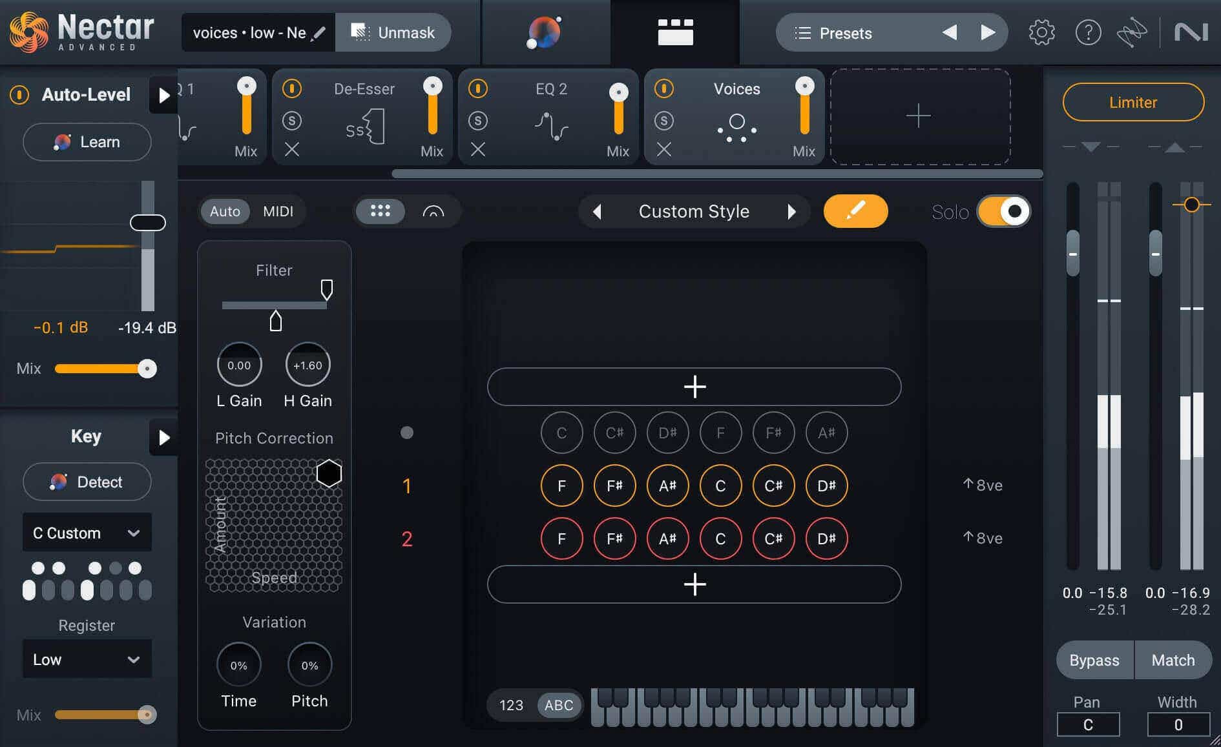Click the Pan value input field
The image size is (1221, 747).
pyautogui.click(x=1088, y=724)
